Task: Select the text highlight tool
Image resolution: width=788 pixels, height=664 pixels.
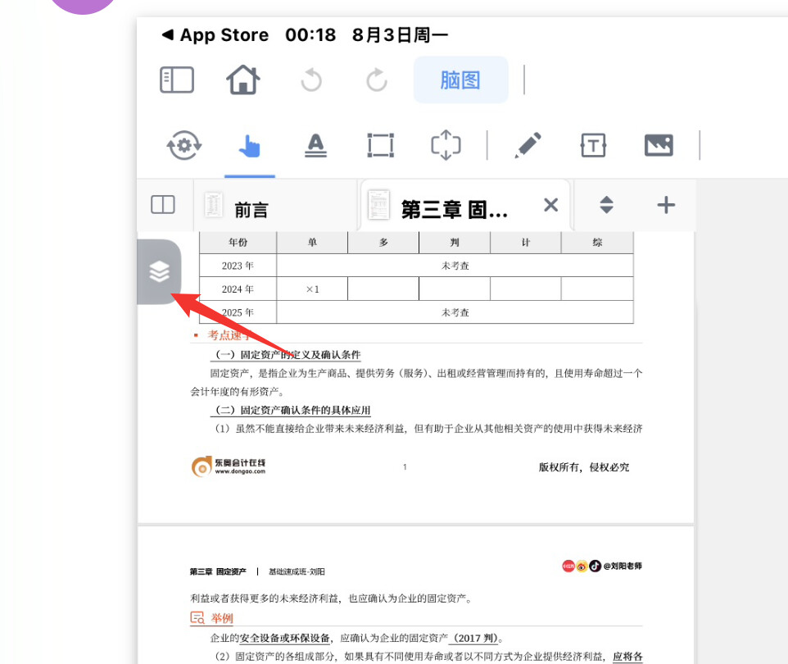Action: (x=315, y=146)
